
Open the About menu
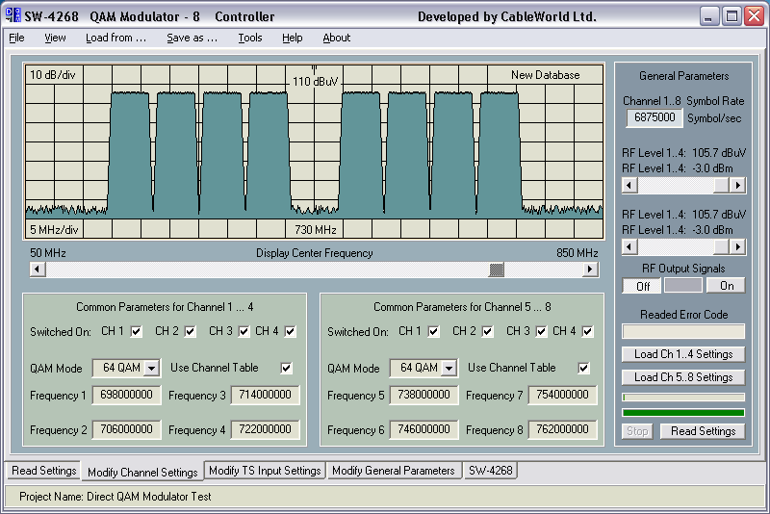tap(336, 38)
